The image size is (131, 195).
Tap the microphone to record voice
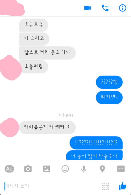pos(84,169)
